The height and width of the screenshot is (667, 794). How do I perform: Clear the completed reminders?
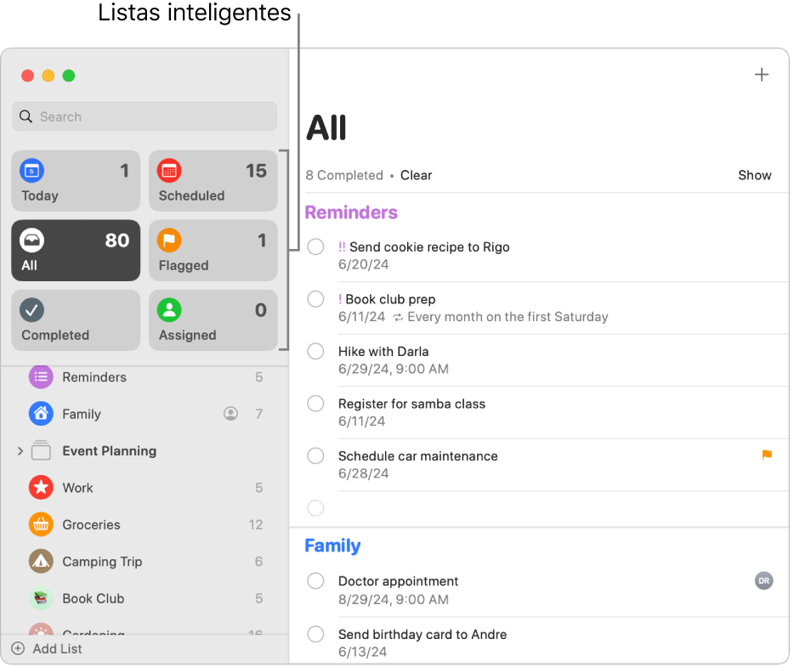(416, 175)
